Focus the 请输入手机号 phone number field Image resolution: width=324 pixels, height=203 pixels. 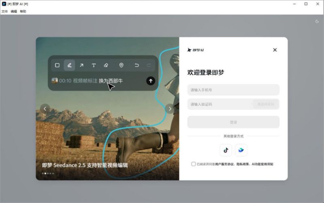233,90
